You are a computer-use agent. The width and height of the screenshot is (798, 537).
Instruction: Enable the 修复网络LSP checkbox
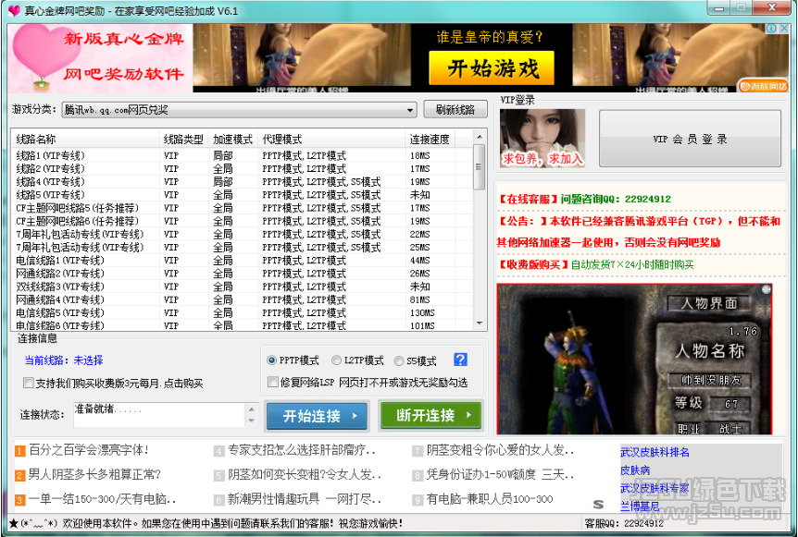273,382
